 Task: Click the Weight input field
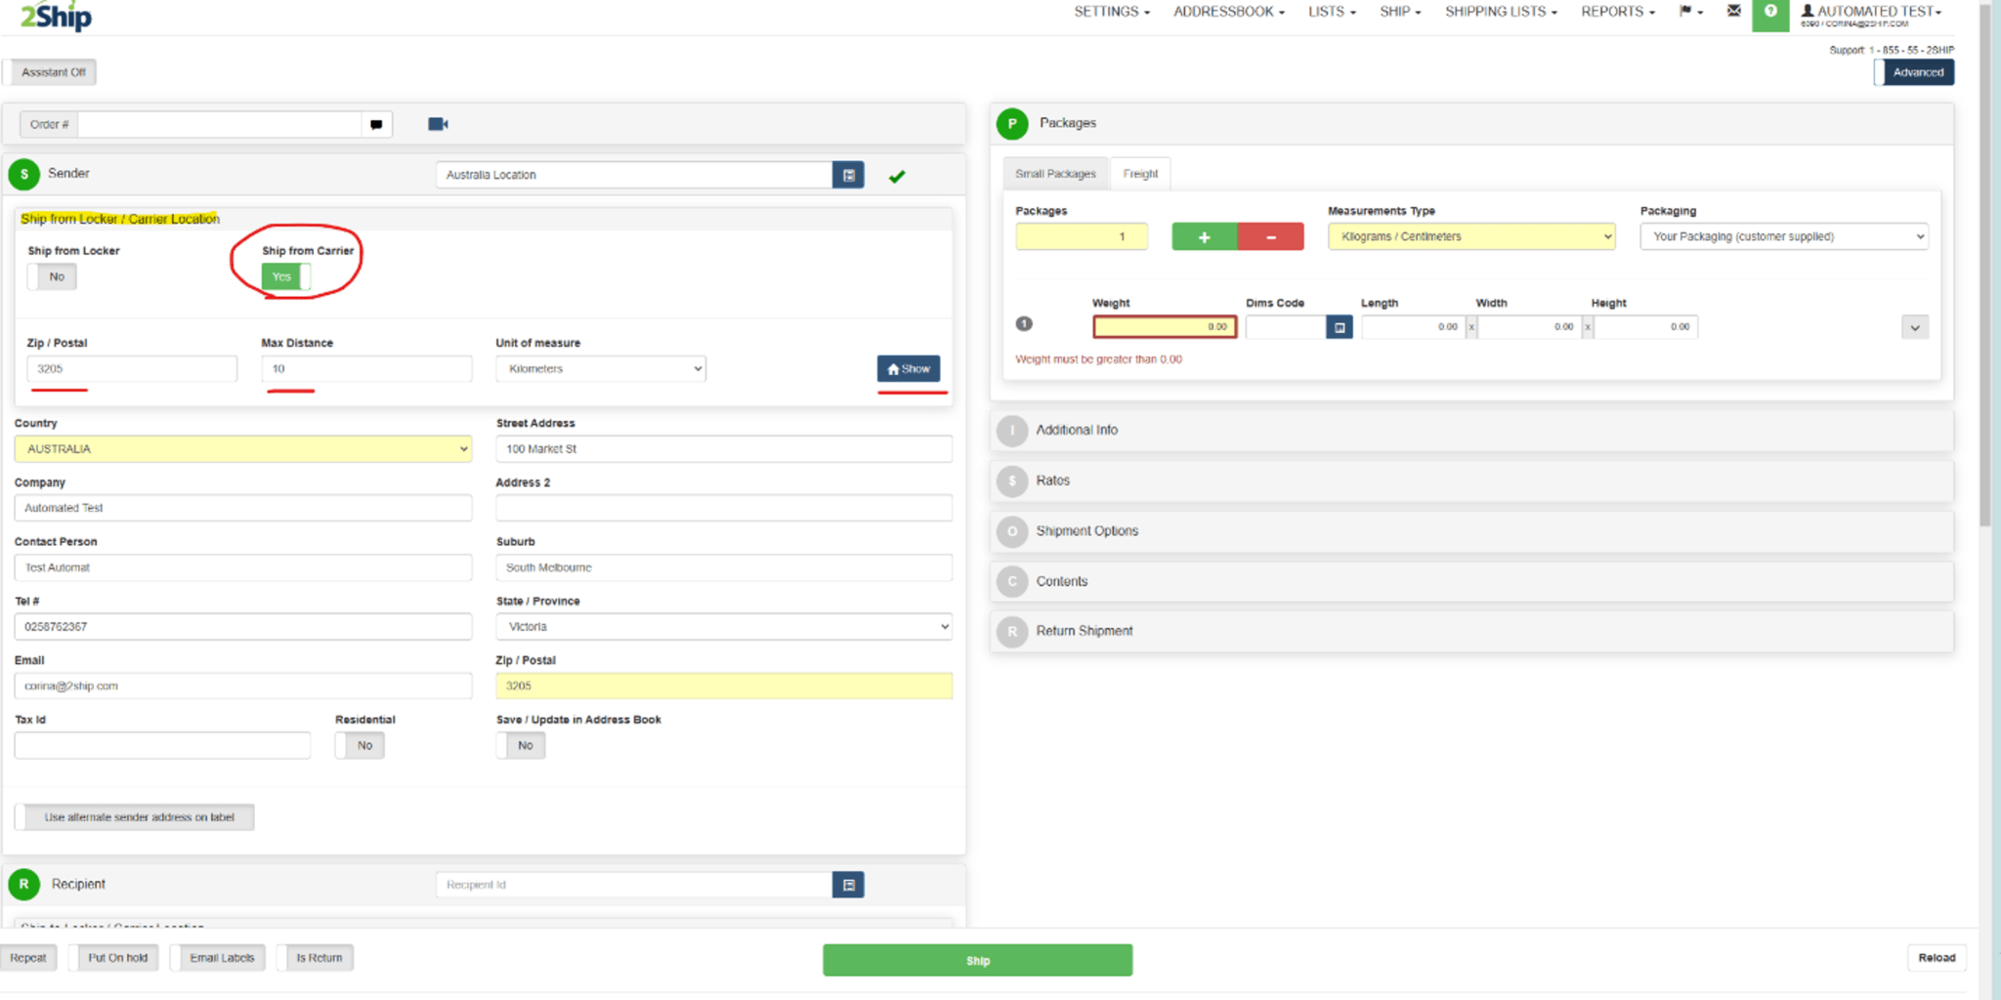[1164, 326]
